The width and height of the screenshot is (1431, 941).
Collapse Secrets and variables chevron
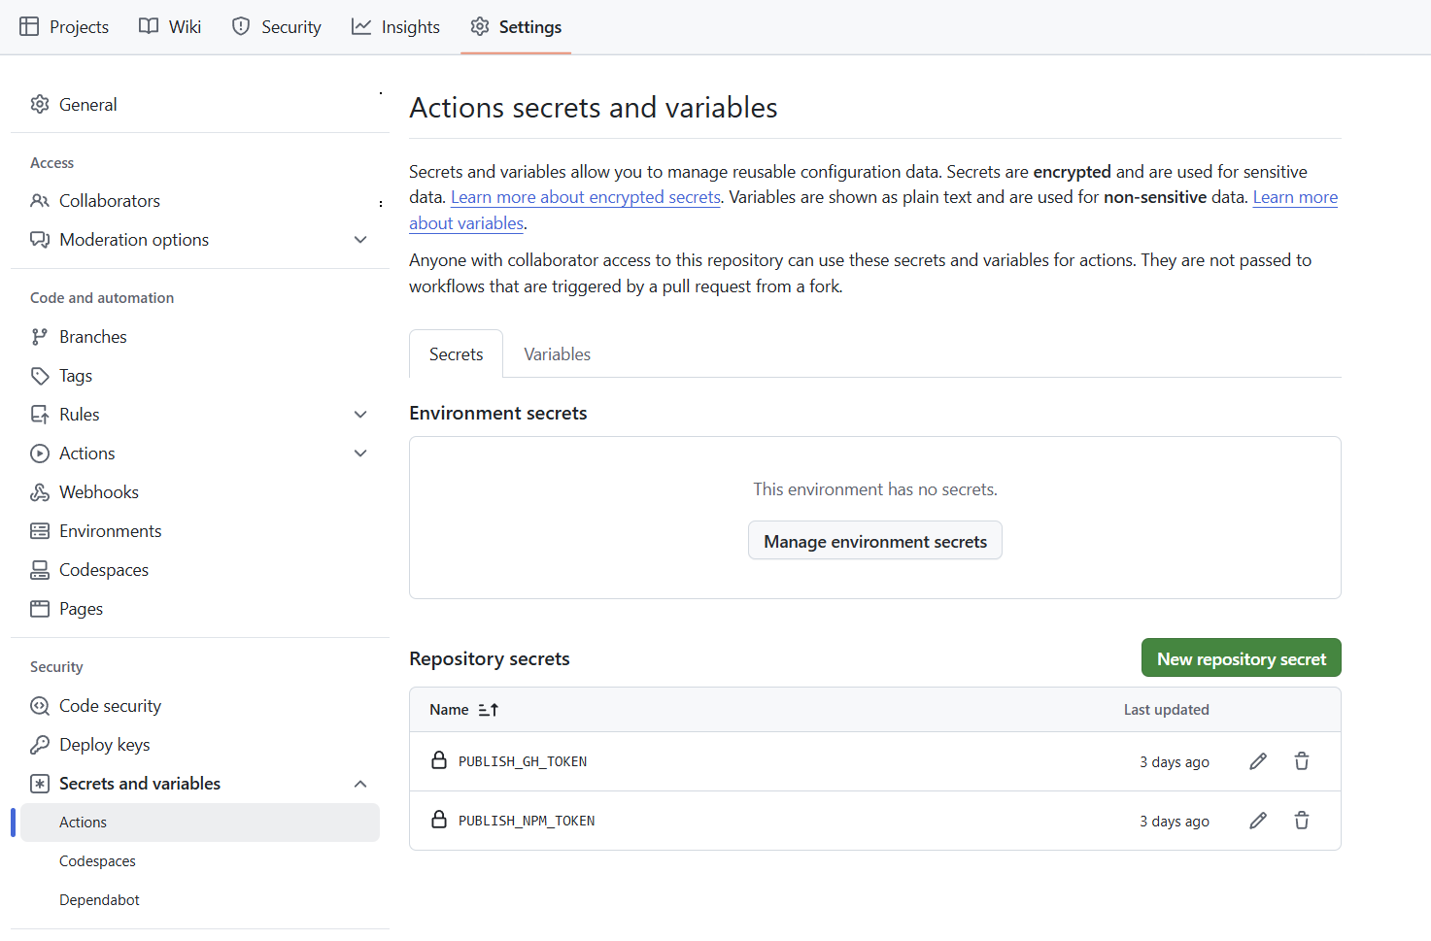[x=360, y=784]
